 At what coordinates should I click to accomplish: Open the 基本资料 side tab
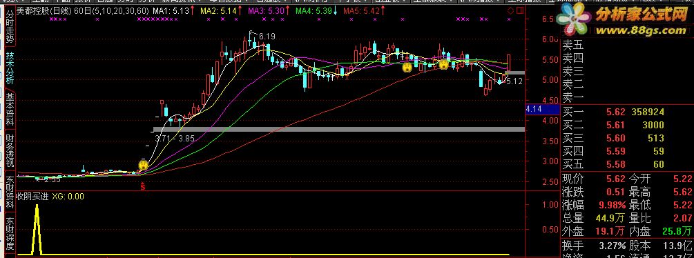click(x=10, y=109)
